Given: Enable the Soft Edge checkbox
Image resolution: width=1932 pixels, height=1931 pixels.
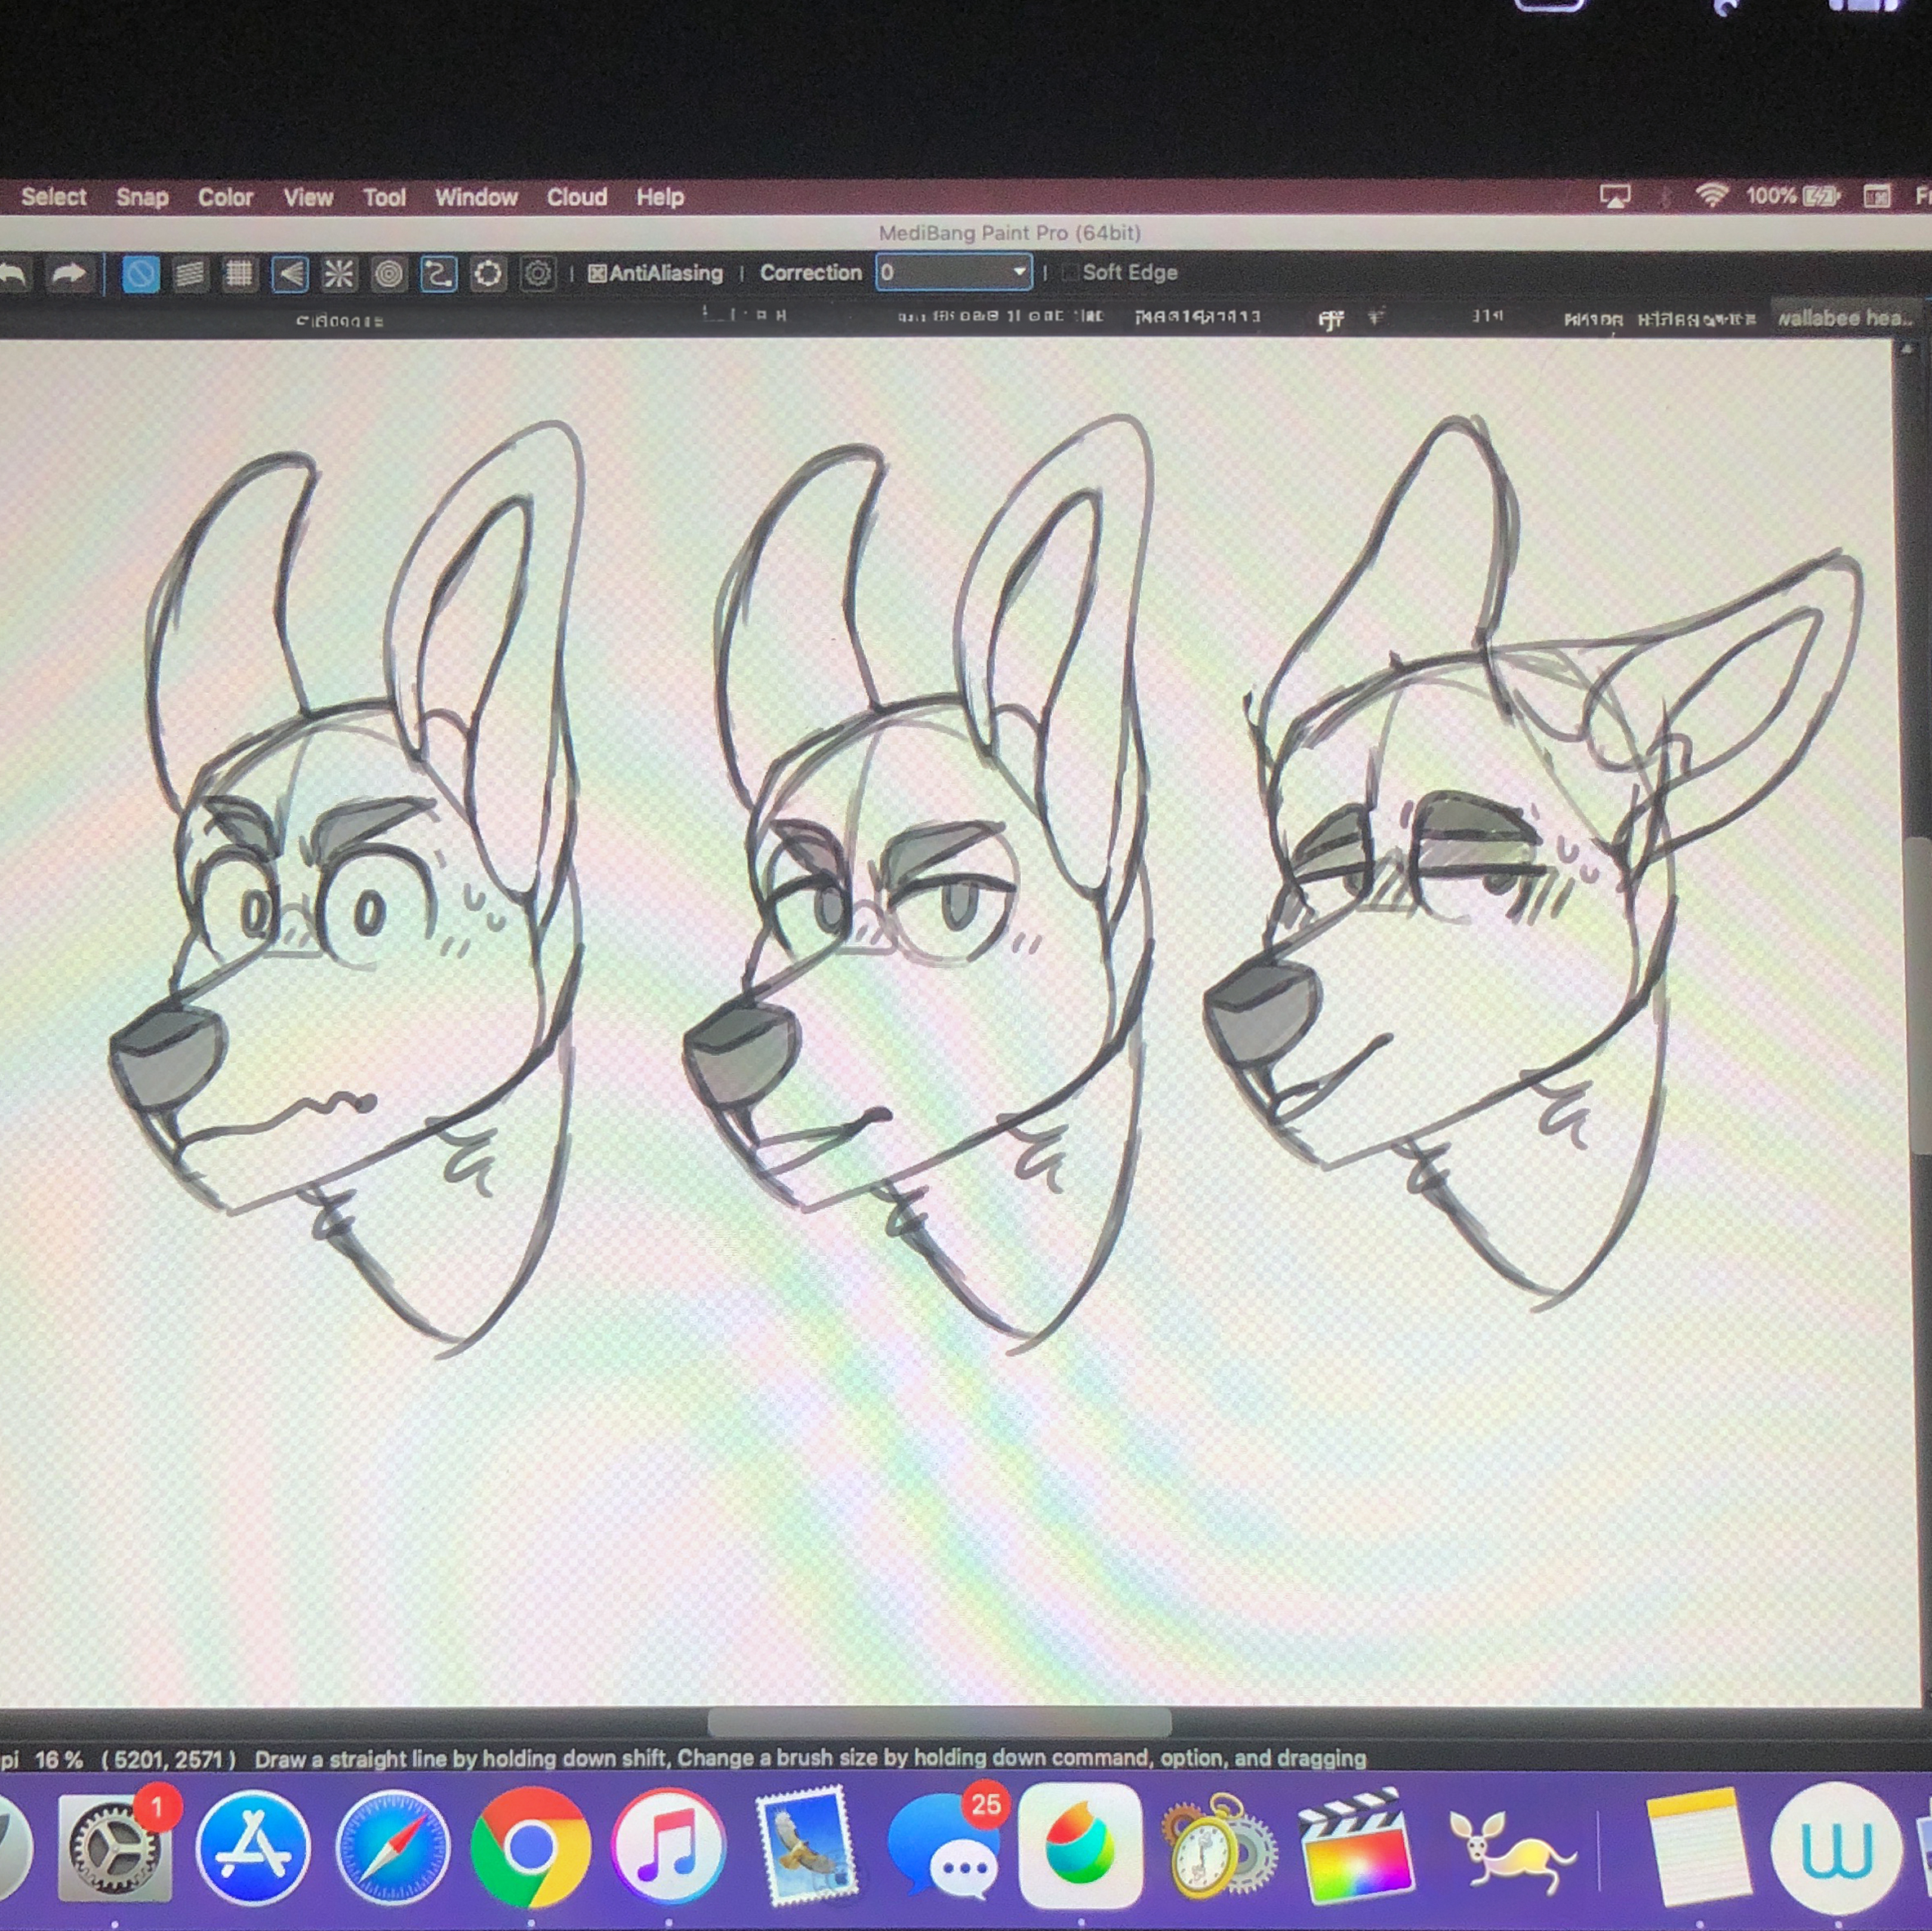Looking at the screenshot, I should click(x=1069, y=273).
